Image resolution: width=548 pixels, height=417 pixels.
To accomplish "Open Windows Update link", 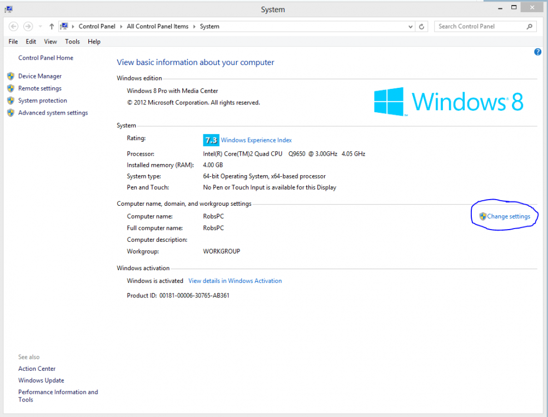I will 41,380.
